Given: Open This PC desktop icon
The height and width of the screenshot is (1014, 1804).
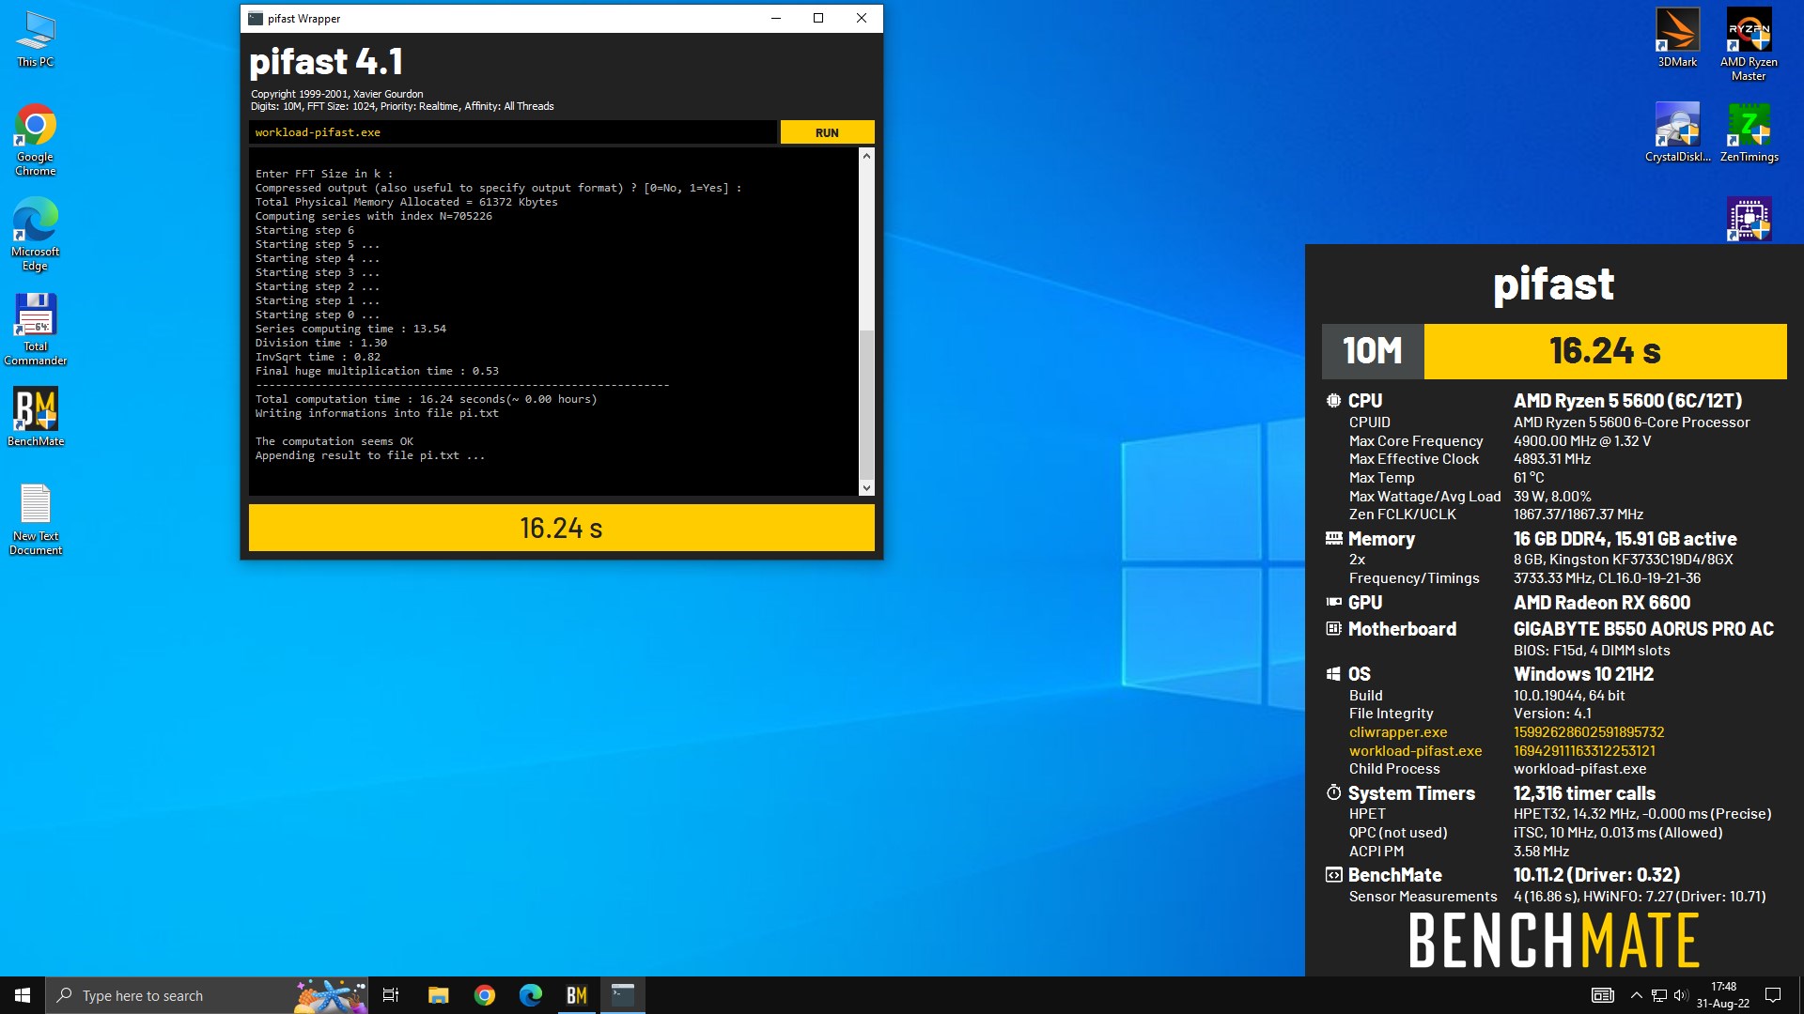Looking at the screenshot, I should (36, 39).
